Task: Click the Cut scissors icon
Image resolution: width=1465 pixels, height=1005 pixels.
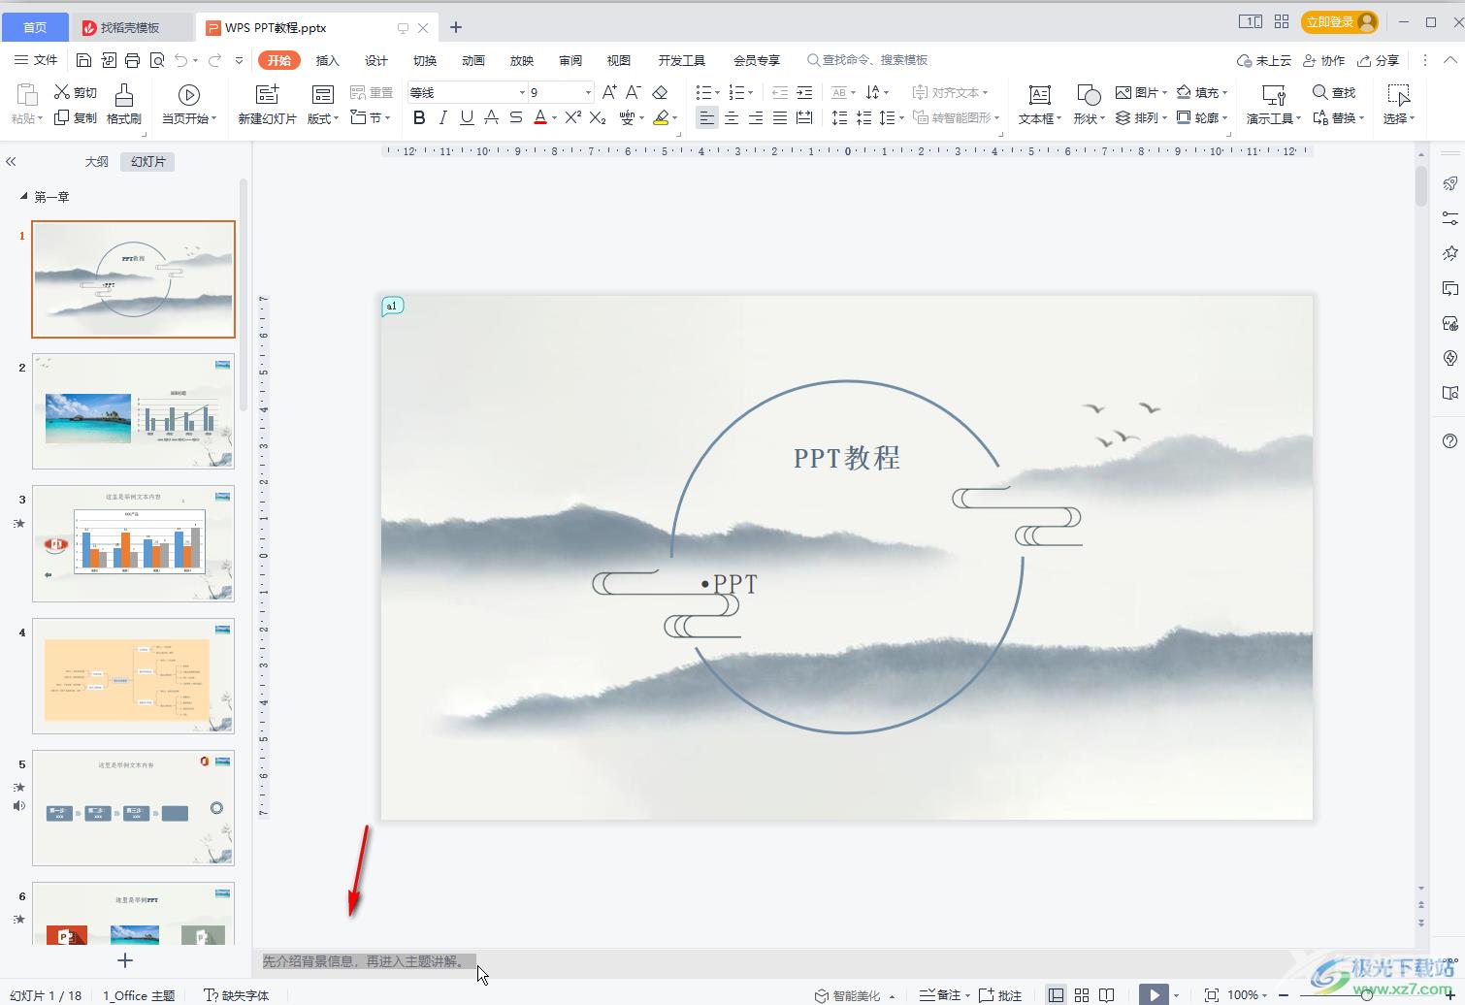Action: pyautogui.click(x=62, y=92)
